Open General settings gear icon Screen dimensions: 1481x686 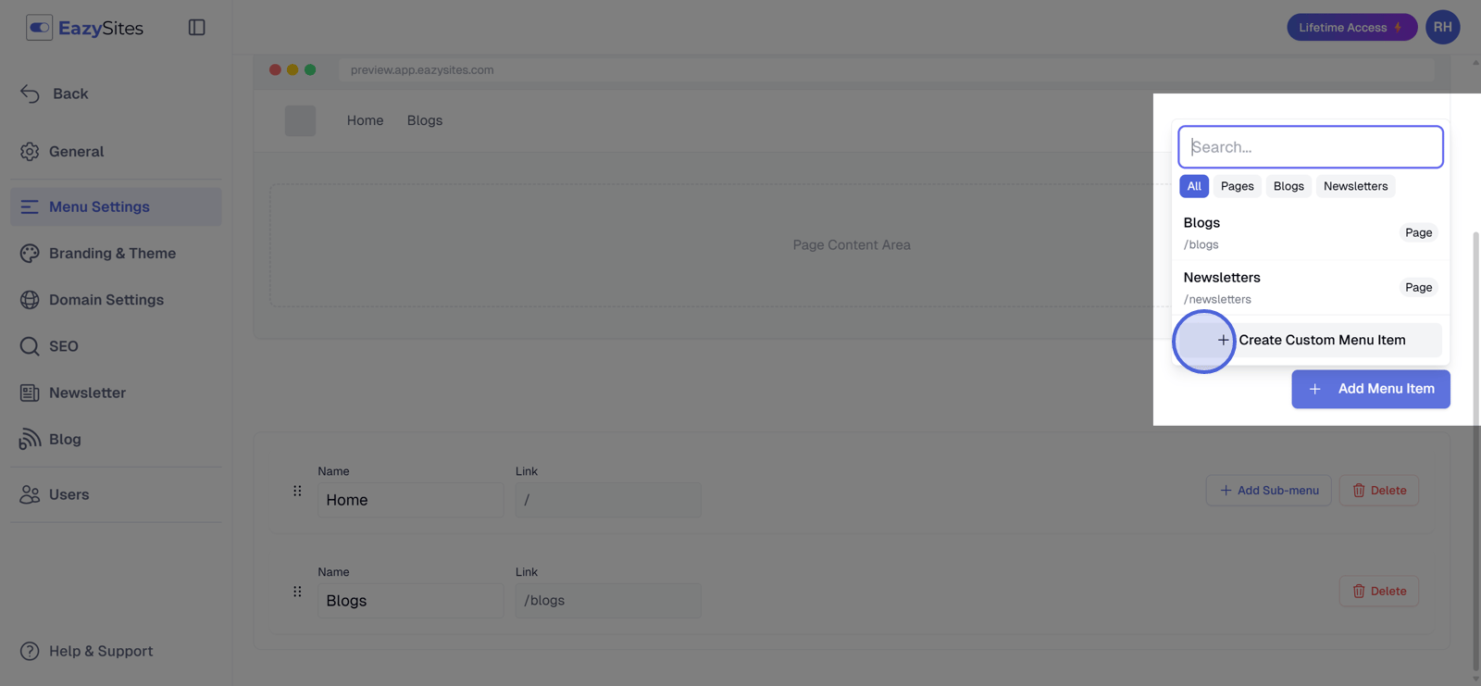point(30,151)
